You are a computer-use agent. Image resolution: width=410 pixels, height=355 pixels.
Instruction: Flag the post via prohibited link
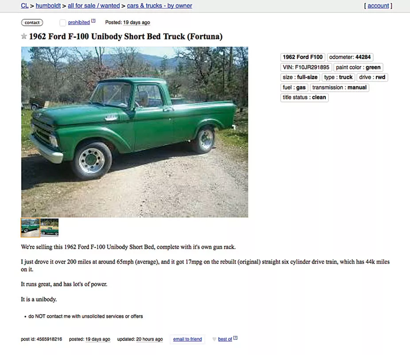pyautogui.click(x=79, y=23)
